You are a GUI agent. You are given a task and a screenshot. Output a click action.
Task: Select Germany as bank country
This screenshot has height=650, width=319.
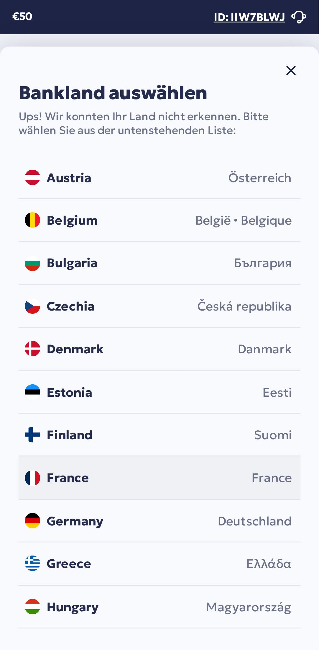pos(159,521)
